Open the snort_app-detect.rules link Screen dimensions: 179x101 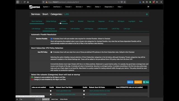click(x=63, y=91)
